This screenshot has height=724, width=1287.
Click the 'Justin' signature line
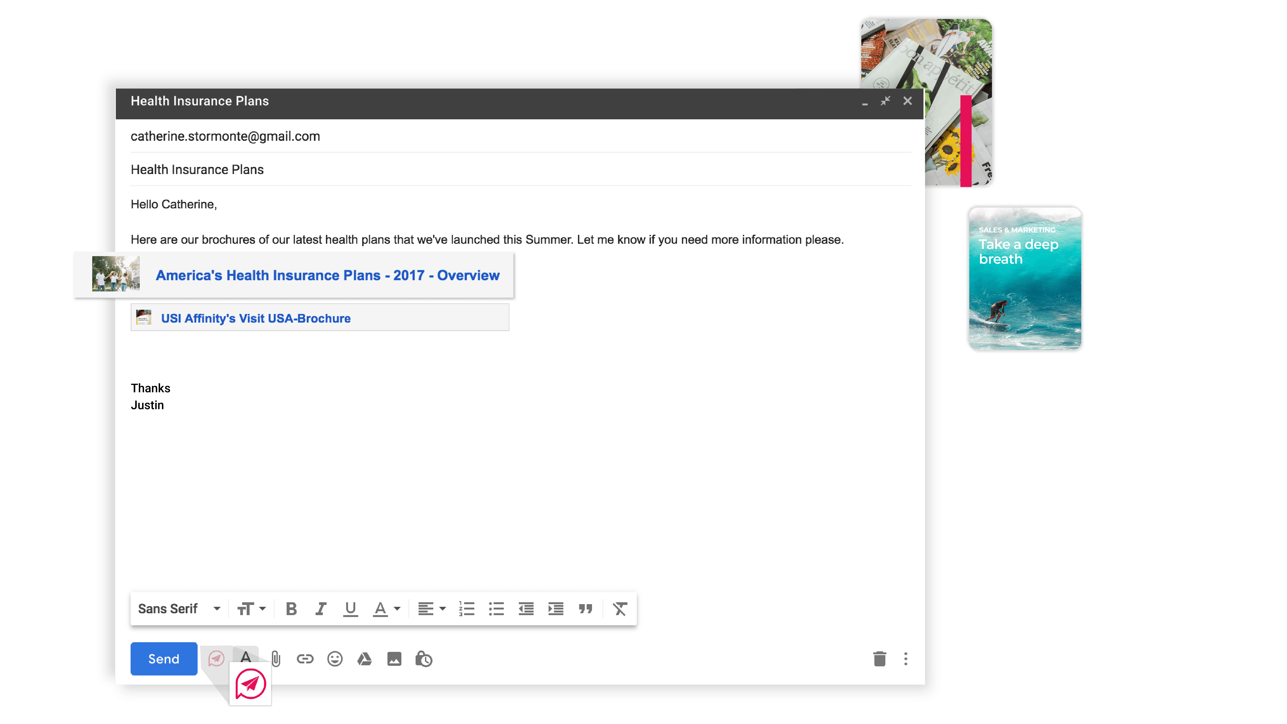[147, 405]
